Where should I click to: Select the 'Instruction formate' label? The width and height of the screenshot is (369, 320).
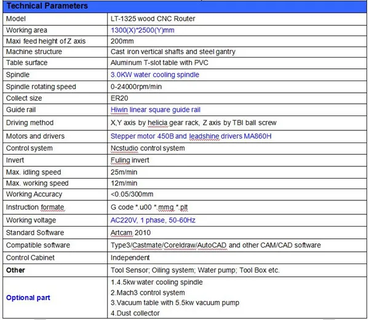click(x=35, y=208)
